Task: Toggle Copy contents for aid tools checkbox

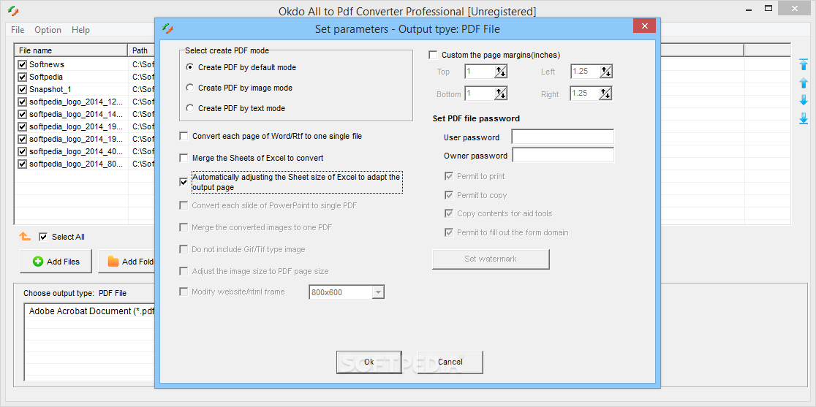Action: click(x=449, y=213)
